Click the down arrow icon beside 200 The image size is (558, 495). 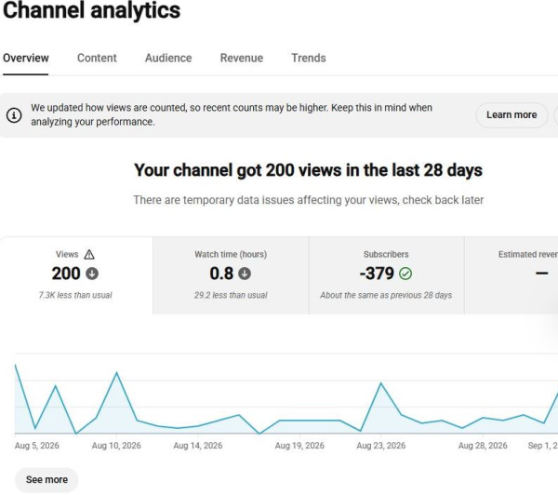pos(92,274)
